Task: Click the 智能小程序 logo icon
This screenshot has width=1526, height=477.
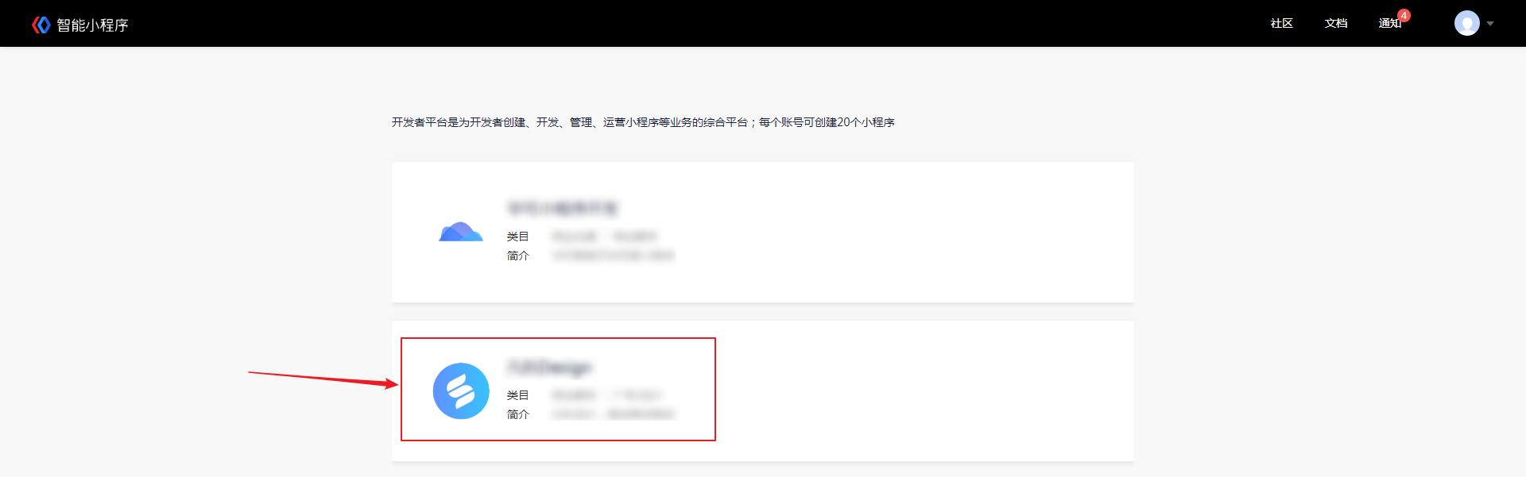Action: point(41,25)
